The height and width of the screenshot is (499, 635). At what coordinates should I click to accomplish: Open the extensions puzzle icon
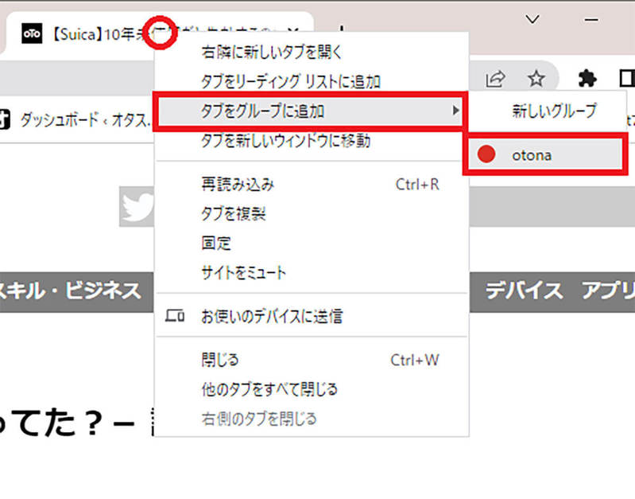(x=587, y=78)
